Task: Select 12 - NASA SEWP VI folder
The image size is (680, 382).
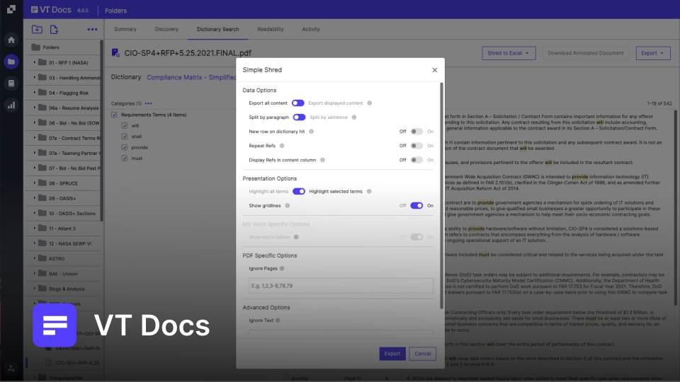Action: [x=70, y=243]
